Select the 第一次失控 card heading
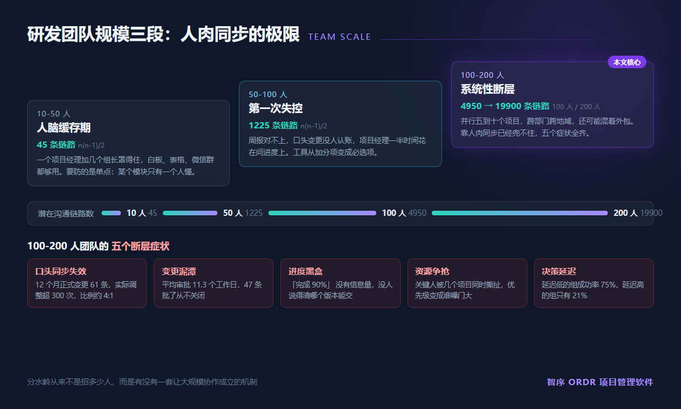 pyautogui.click(x=276, y=108)
